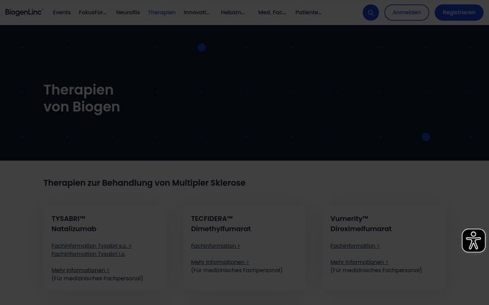
Task: Open Fachinformation link under TECFIDERA
Action: pyautogui.click(x=215, y=246)
